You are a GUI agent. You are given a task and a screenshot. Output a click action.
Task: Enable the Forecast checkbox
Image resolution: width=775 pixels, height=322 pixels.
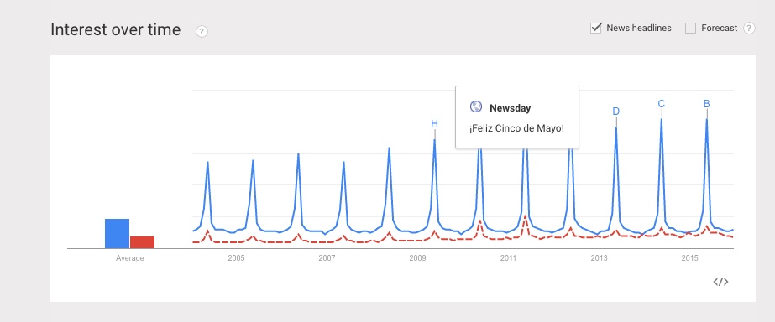[690, 29]
